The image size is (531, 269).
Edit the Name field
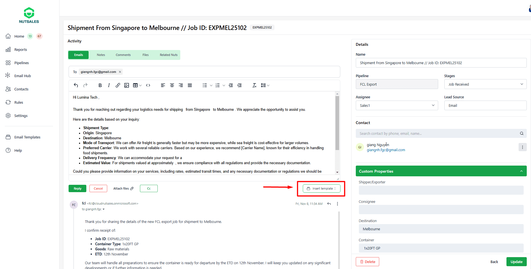tap(441, 63)
